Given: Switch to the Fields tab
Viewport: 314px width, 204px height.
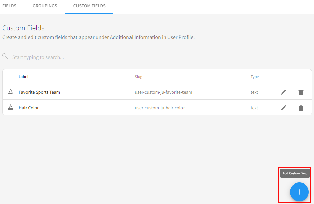Looking at the screenshot, I should pyautogui.click(x=9, y=6).
